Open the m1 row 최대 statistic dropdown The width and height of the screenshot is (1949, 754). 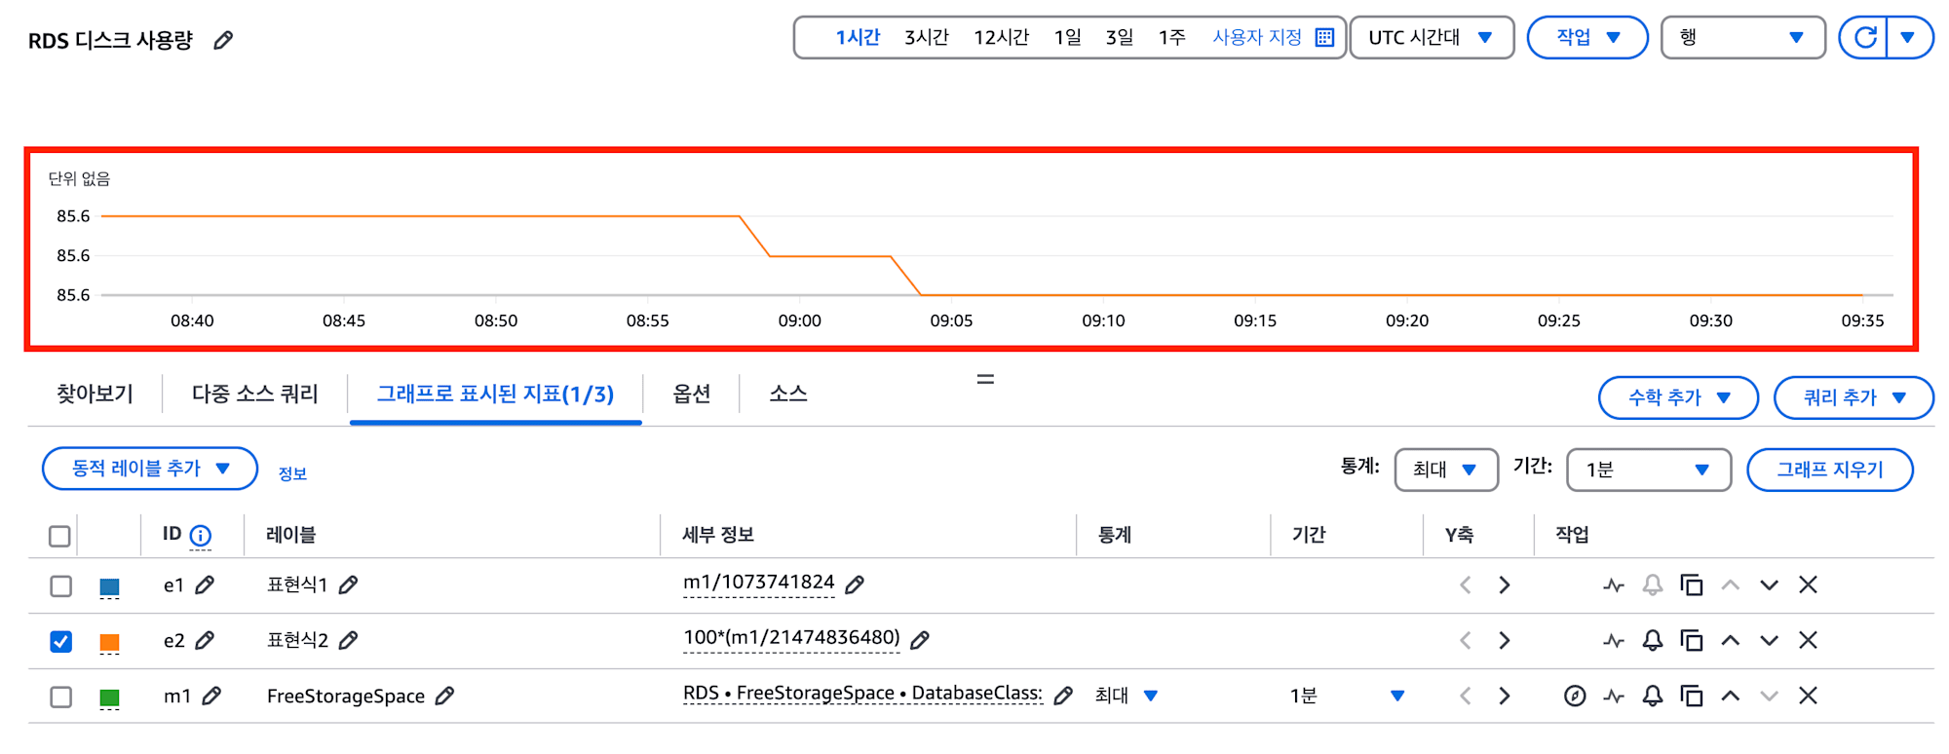[x=1127, y=696]
